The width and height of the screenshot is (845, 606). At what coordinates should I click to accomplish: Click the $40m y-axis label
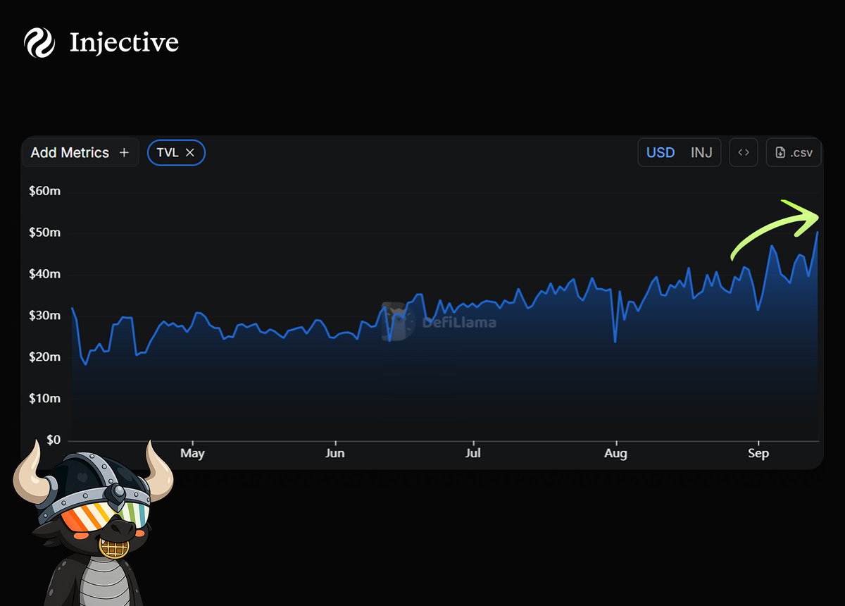click(44, 274)
